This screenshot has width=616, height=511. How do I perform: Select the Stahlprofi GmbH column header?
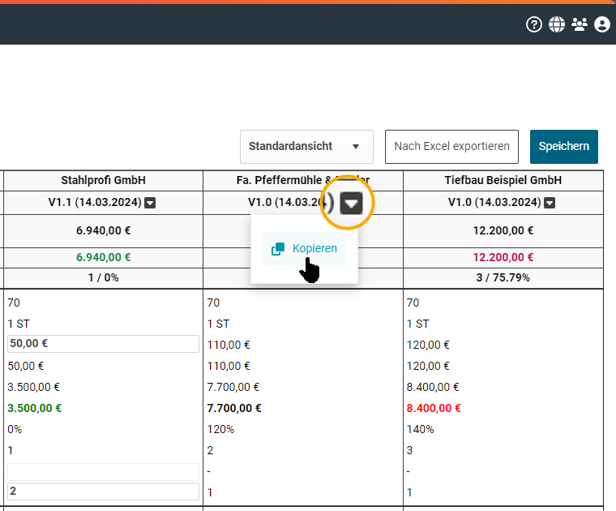pos(103,180)
